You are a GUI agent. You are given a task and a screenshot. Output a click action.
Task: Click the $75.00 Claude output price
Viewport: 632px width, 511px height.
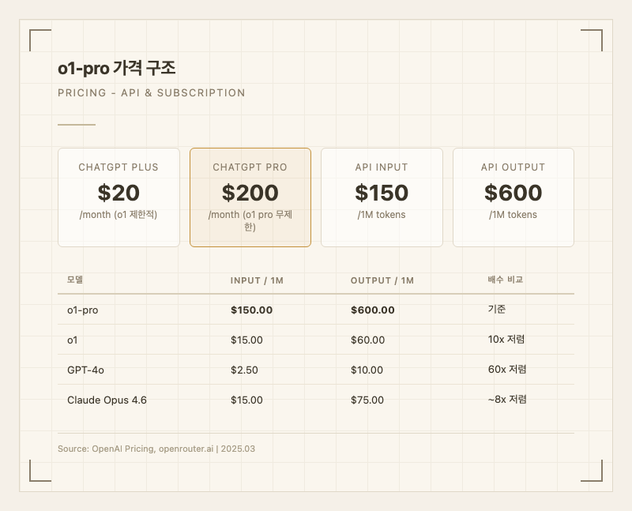367,400
